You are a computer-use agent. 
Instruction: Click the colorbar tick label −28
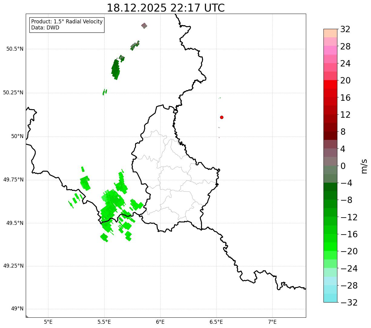tap(349, 285)
